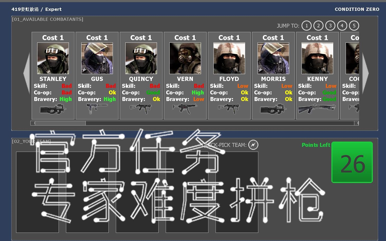Click the JUMP TO label
Screen dimensions: 386x241
(288, 26)
